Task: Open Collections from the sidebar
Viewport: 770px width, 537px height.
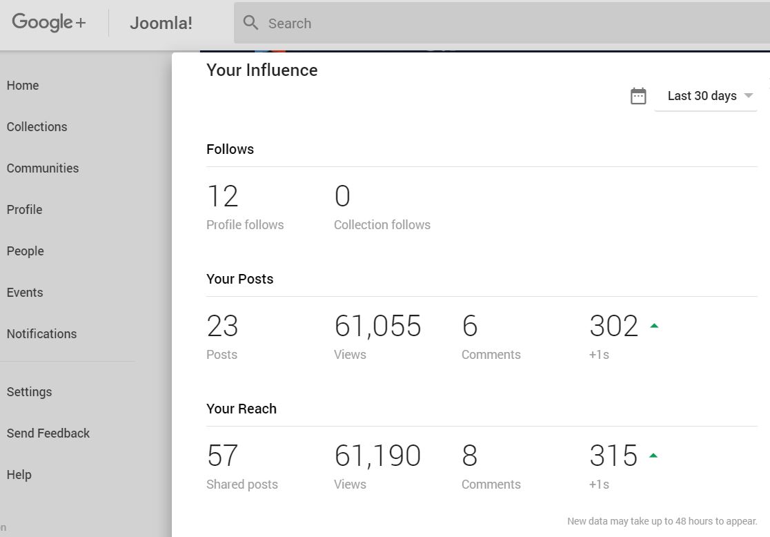Action: [37, 127]
